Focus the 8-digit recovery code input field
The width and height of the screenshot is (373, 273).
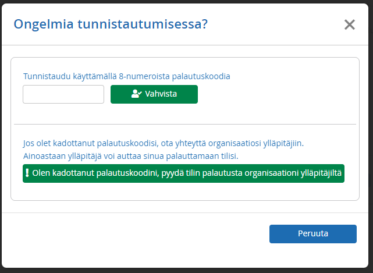click(x=63, y=94)
